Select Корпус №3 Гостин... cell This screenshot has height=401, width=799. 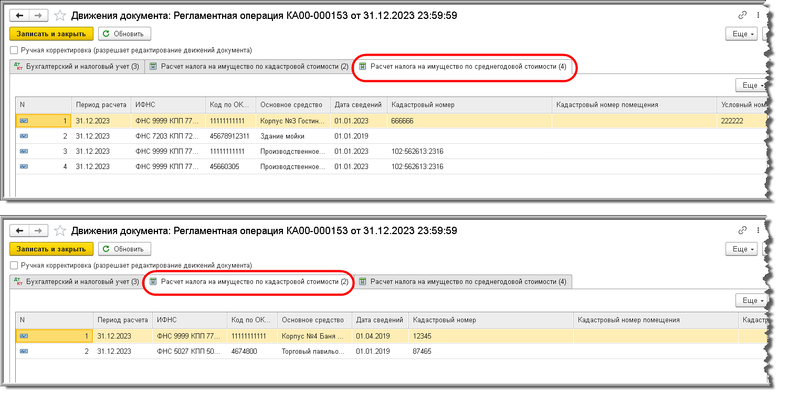(x=293, y=121)
